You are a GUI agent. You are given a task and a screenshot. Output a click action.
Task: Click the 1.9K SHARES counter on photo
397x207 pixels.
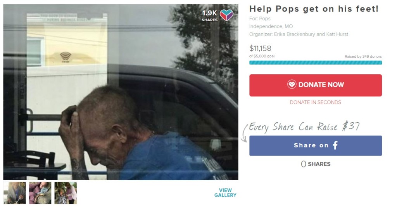tap(209, 16)
